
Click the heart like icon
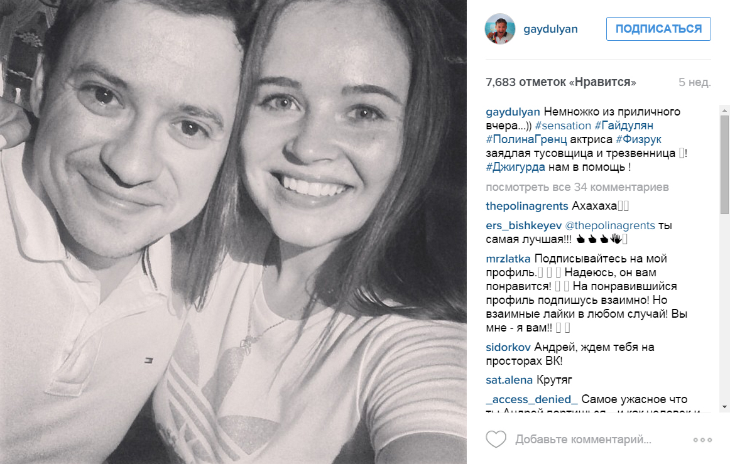(x=496, y=439)
